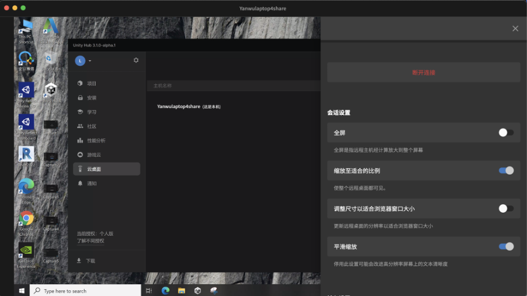Viewport: 527px width, 296px height.
Task: Click the 主机名称 column header
Action: 163,86
